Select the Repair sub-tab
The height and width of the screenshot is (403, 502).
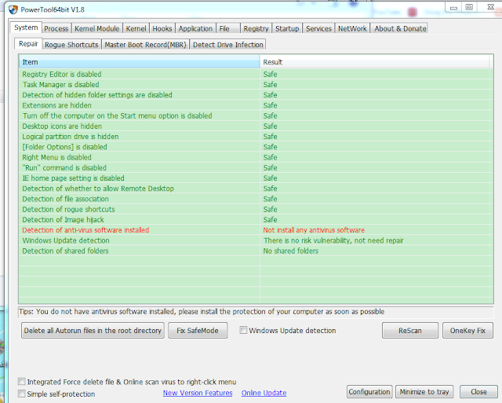click(x=28, y=44)
